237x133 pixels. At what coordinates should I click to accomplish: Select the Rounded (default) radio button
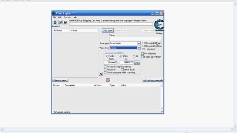[144, 43]
